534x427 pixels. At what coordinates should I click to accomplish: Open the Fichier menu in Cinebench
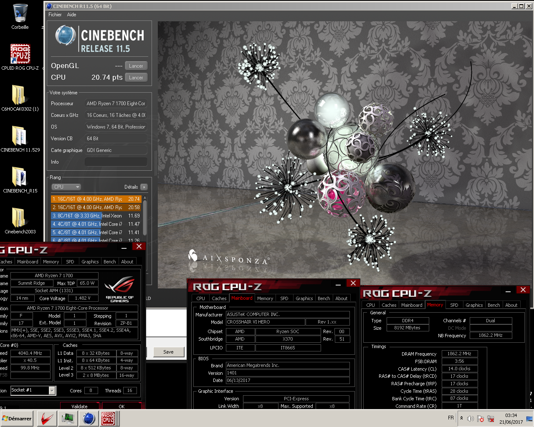pyautogui.click(x=55, y=15)
